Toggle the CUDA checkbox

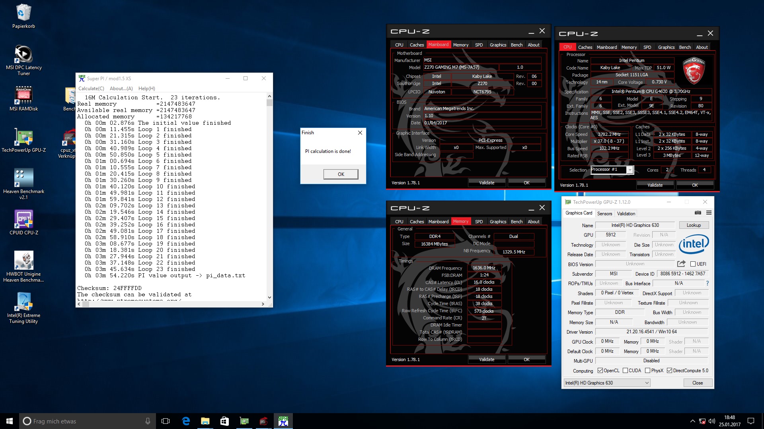pyautogui.click(x=625, y=371)
